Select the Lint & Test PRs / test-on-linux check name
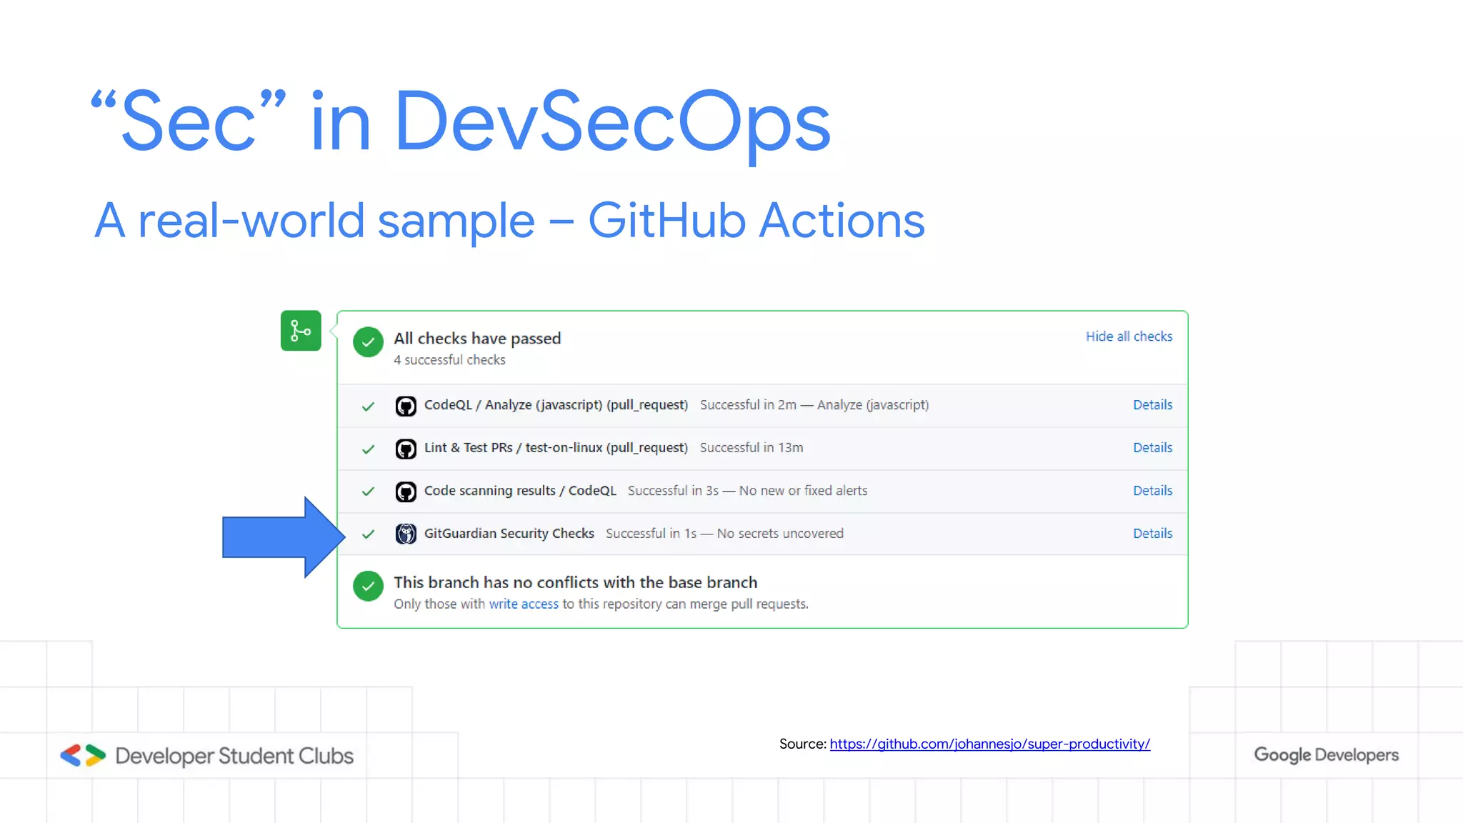Image resolution: width=1463 pixels, height=823 pixels. click(556, 448)
